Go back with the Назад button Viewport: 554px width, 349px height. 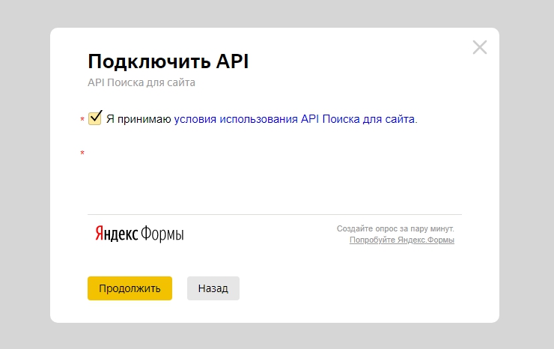coord(213,288)
